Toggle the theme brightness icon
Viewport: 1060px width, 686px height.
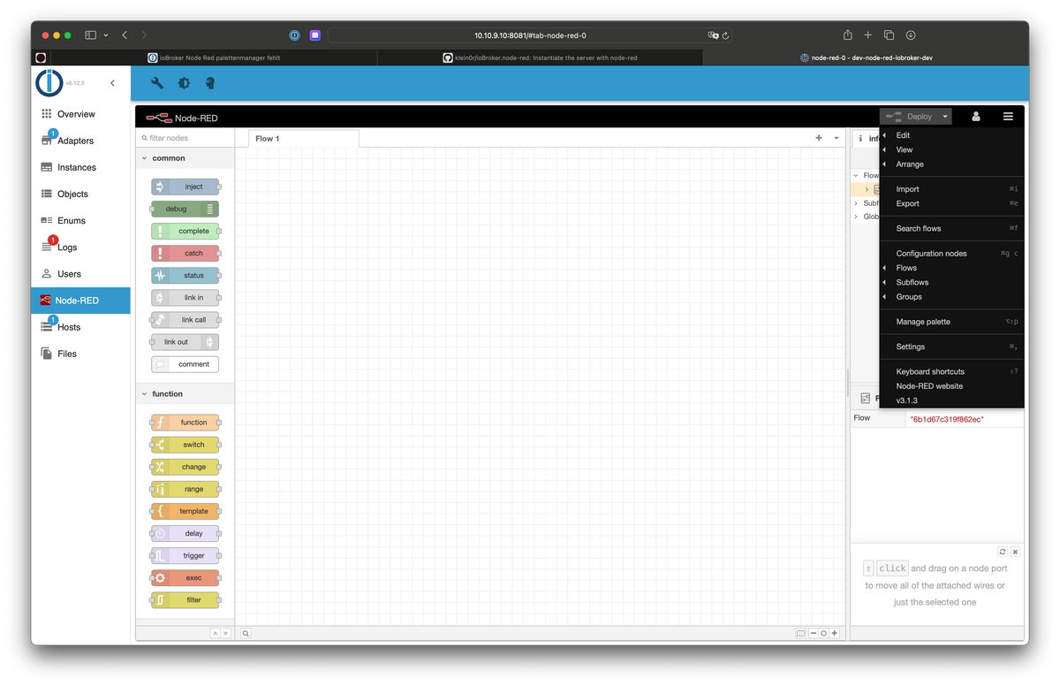[x=184, y=83]
